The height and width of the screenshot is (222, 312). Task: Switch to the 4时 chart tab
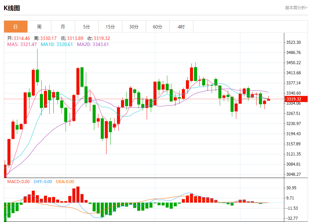181,27
